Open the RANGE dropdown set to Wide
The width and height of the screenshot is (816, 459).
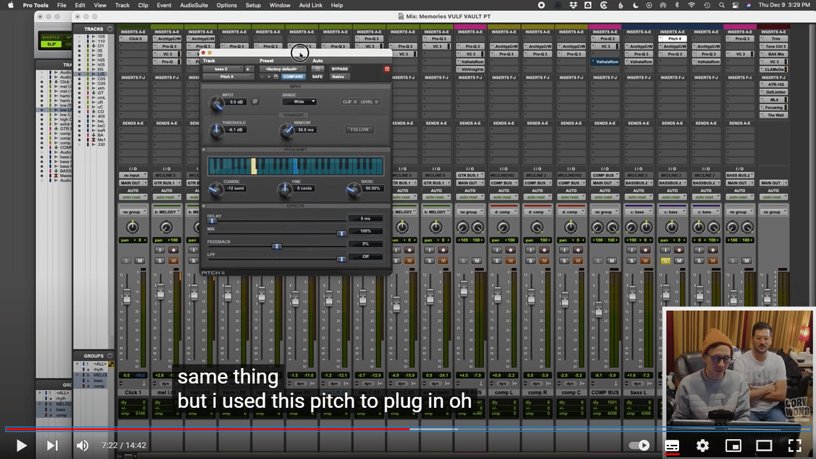click(x=299, y=102)
